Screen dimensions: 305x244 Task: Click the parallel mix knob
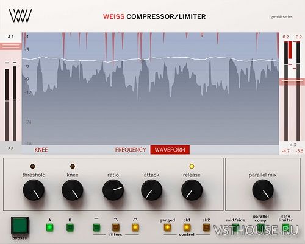pos(263,190)
